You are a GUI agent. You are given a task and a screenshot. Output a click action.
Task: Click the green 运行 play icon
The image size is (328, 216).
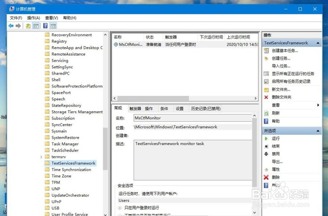click(266, 138)
